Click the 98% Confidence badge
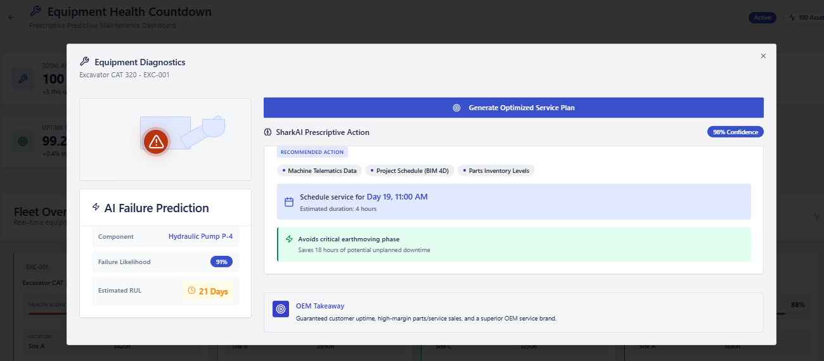 point(735,132)
